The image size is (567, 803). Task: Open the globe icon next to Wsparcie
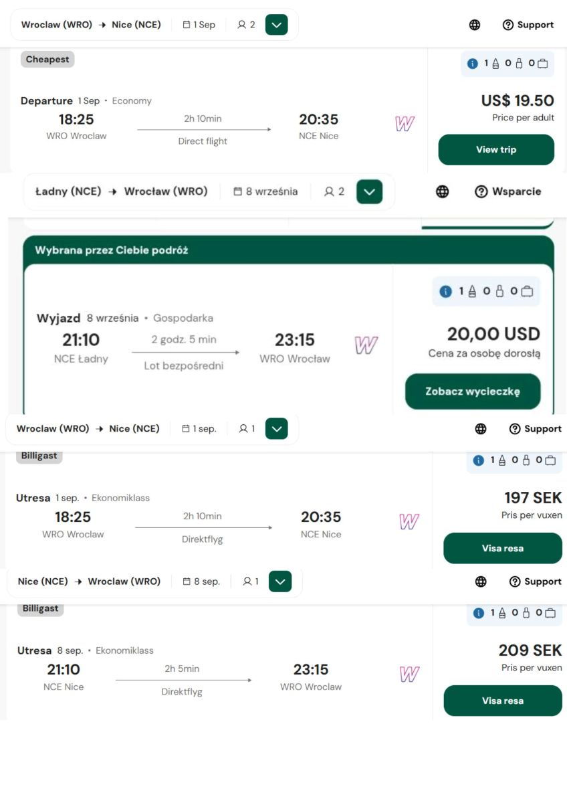pos(443,191)
